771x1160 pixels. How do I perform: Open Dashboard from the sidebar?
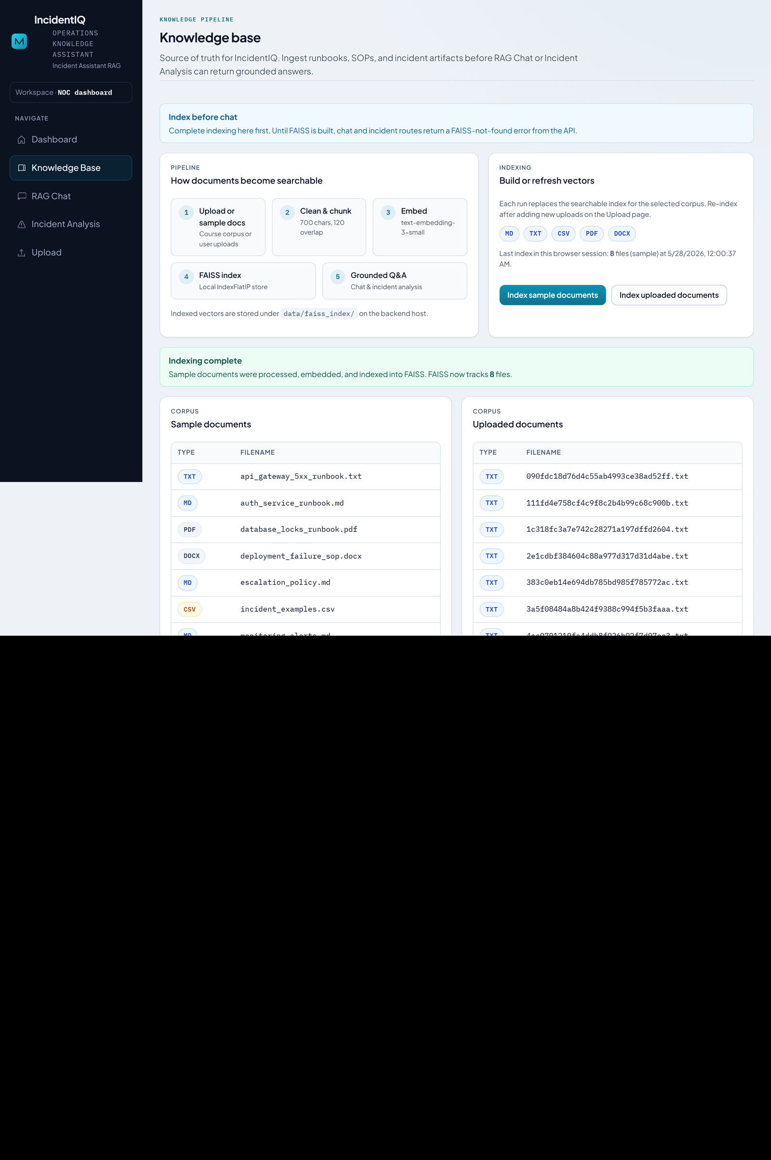pyautogui.click(x=71, y=140)
